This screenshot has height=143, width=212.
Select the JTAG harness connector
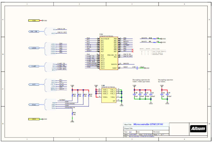[34, 105]
